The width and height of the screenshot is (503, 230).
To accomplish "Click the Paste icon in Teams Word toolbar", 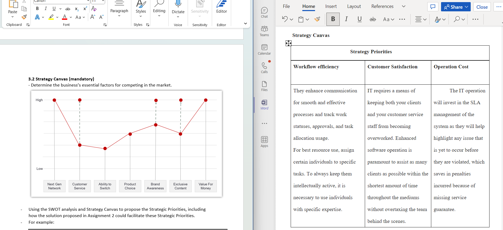I will 301,19.
